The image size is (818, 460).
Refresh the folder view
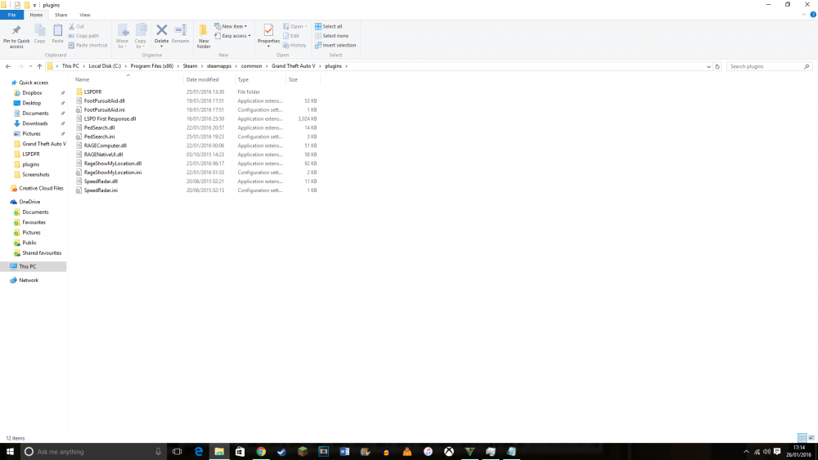(717, 67)
